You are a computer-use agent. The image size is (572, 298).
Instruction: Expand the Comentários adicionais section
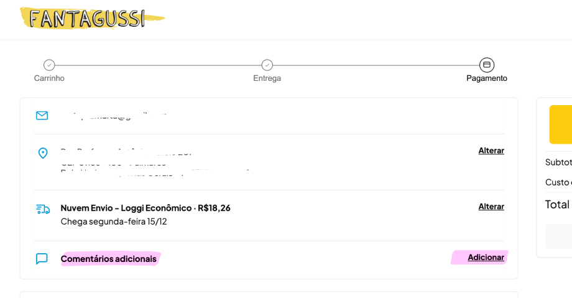click(109, 259)
